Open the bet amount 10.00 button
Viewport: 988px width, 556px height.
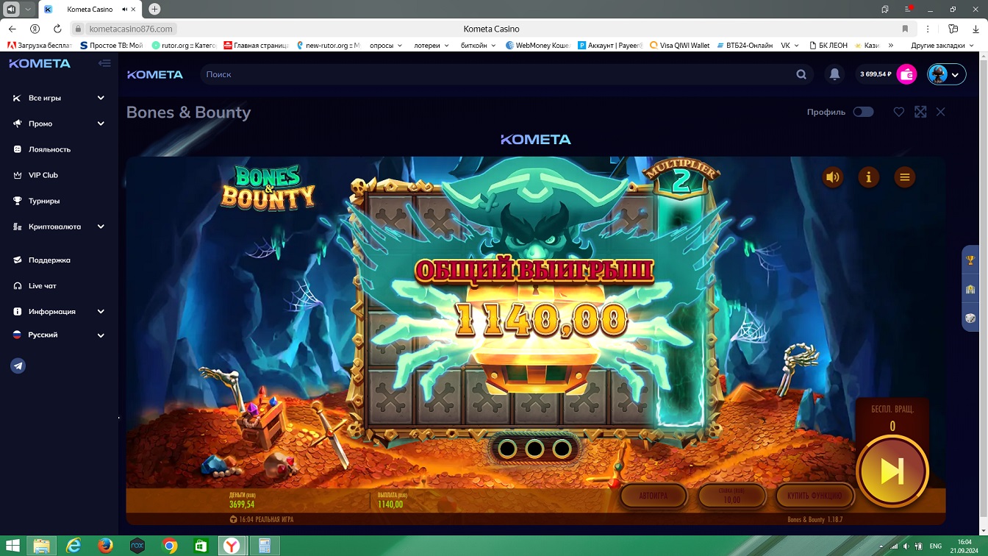tap(731, 496)
